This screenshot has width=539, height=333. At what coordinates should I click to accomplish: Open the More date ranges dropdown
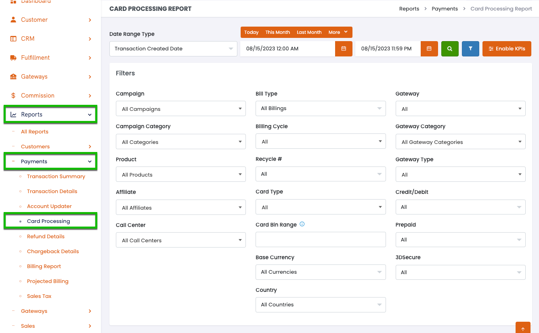click(338, 32)
